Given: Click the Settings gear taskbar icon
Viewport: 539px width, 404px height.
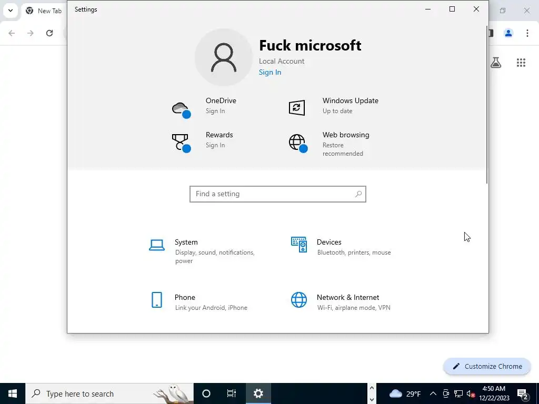Looking at the screenshot, I should click(258, 393).
